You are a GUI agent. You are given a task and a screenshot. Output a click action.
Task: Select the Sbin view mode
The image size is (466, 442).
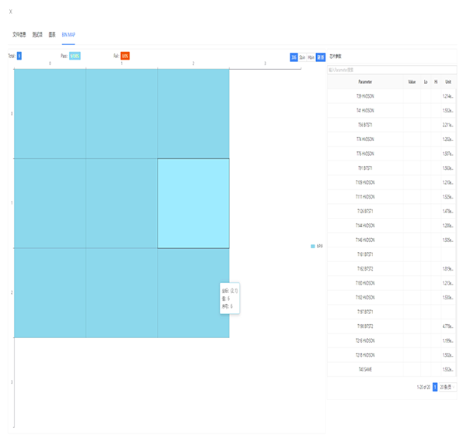coord(302,57)
